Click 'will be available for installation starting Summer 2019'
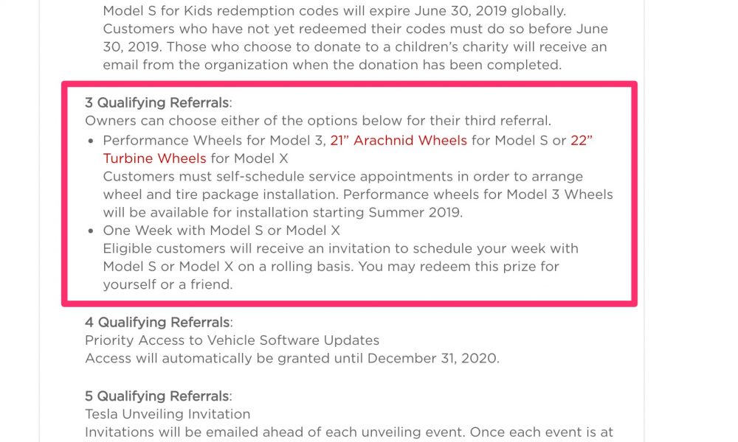Viewport: 738px width, 442px height. pyautogui.click(x=283, y=212)
